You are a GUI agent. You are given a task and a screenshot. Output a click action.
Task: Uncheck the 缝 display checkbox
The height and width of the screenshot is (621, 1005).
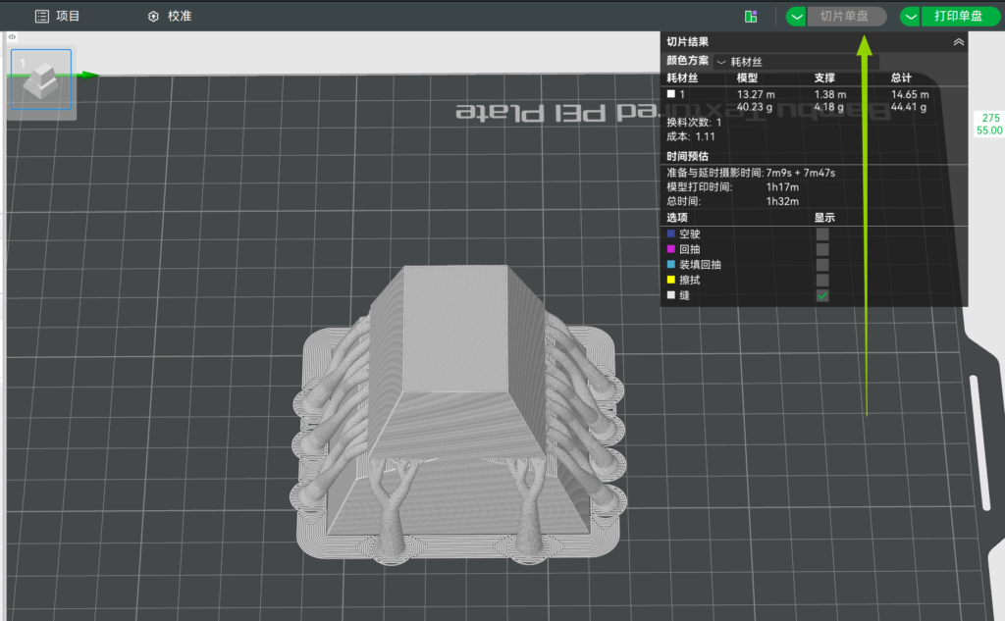click(x=822, y=295)
